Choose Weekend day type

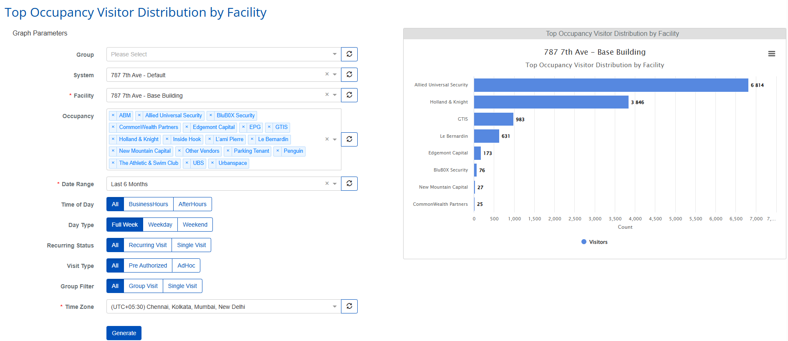[x=195, y=225]
